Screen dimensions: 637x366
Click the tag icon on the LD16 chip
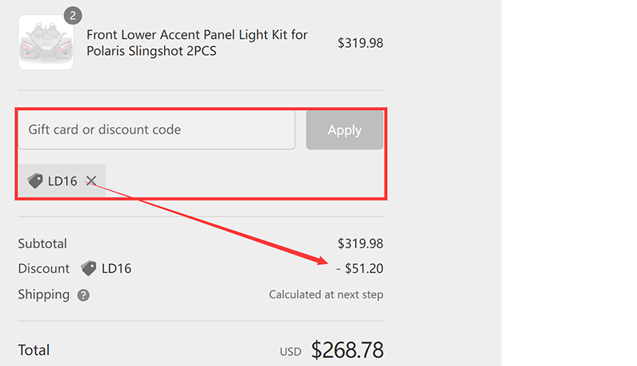(35, 181)
